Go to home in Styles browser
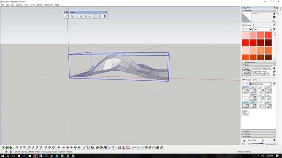This screenshot has width=282, height=158. pos(250,84)
